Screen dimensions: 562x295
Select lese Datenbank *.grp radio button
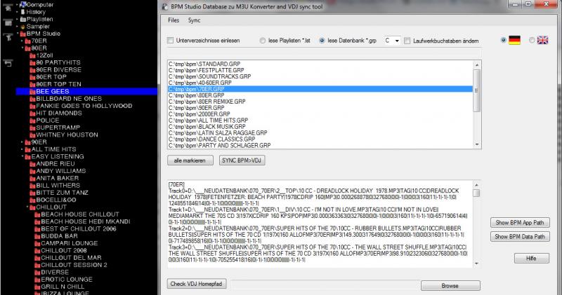[x=322, y=41]
